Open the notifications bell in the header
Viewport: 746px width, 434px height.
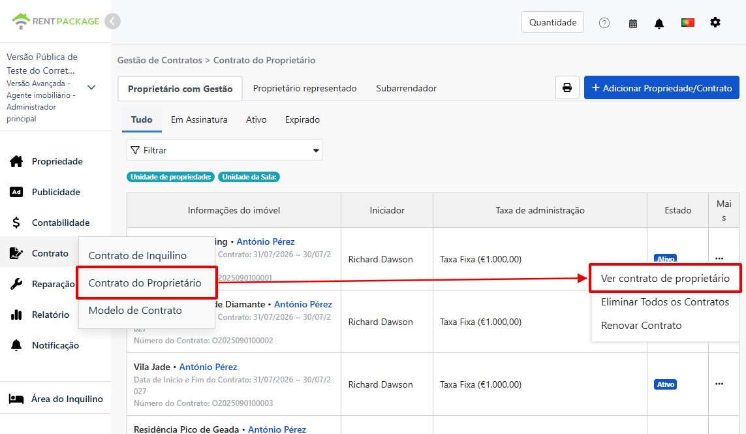[x=659, y=23]
